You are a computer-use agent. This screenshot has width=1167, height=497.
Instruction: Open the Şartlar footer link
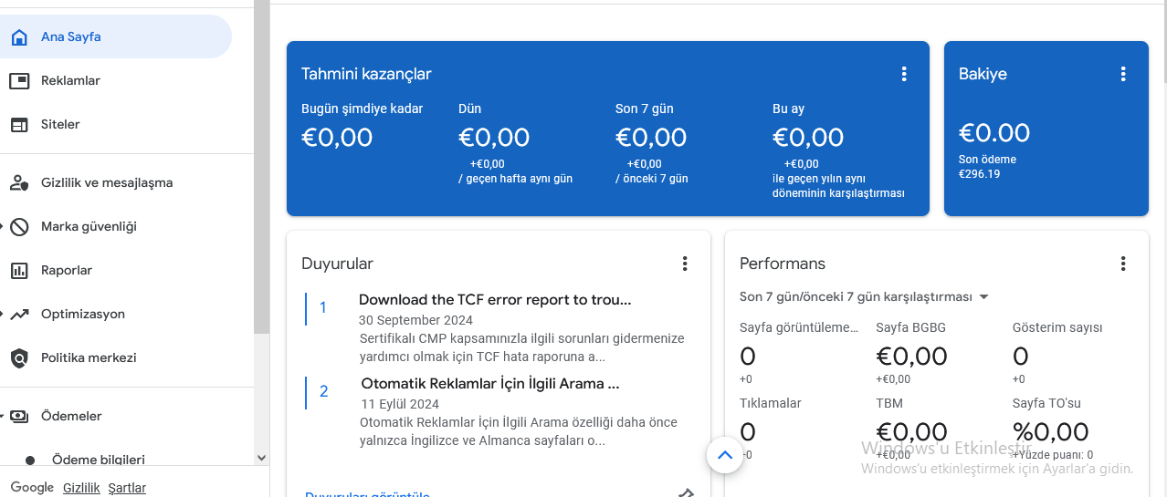[x=127, y=488]
